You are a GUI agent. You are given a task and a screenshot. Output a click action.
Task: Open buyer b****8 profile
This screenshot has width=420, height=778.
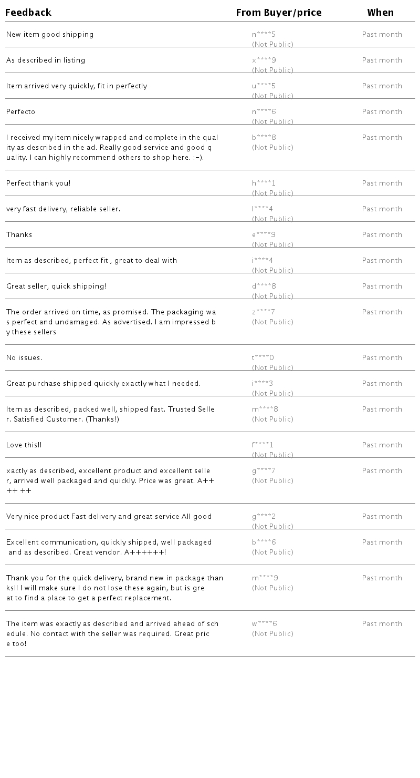264,138
